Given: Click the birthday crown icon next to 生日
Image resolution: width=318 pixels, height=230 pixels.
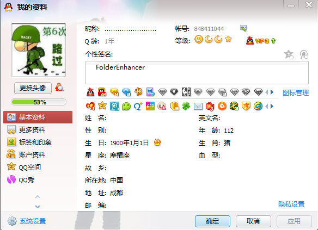Looking at the screenshot, I should pos(157,142).
